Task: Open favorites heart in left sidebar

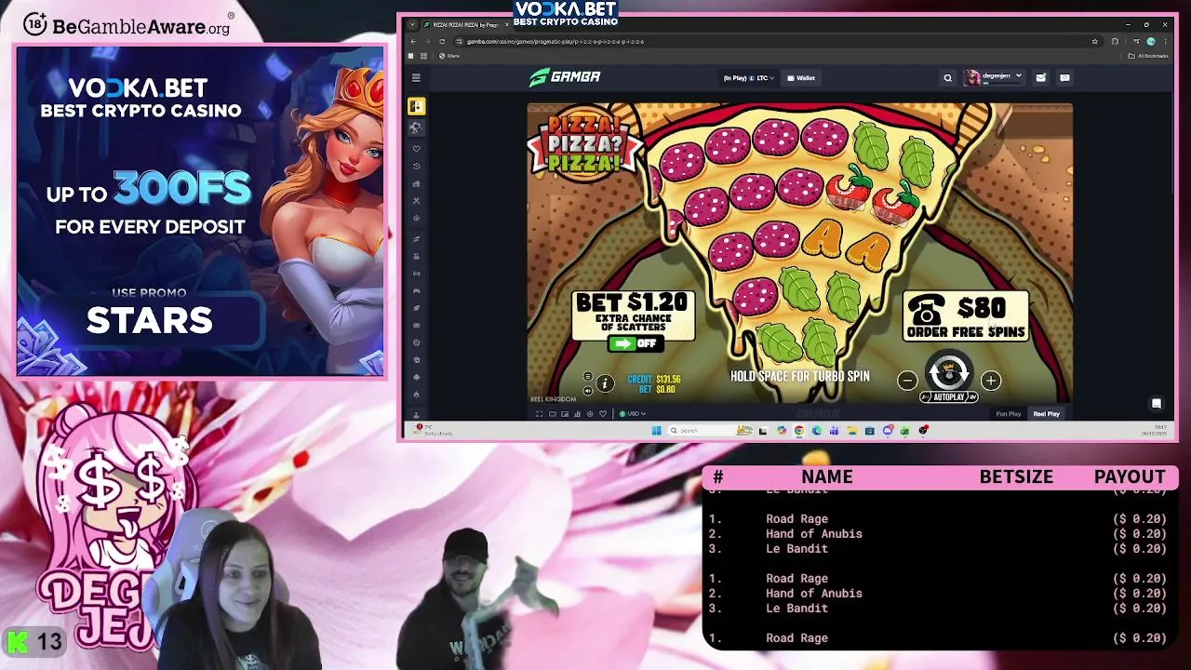Action: [x=416, y=149]
